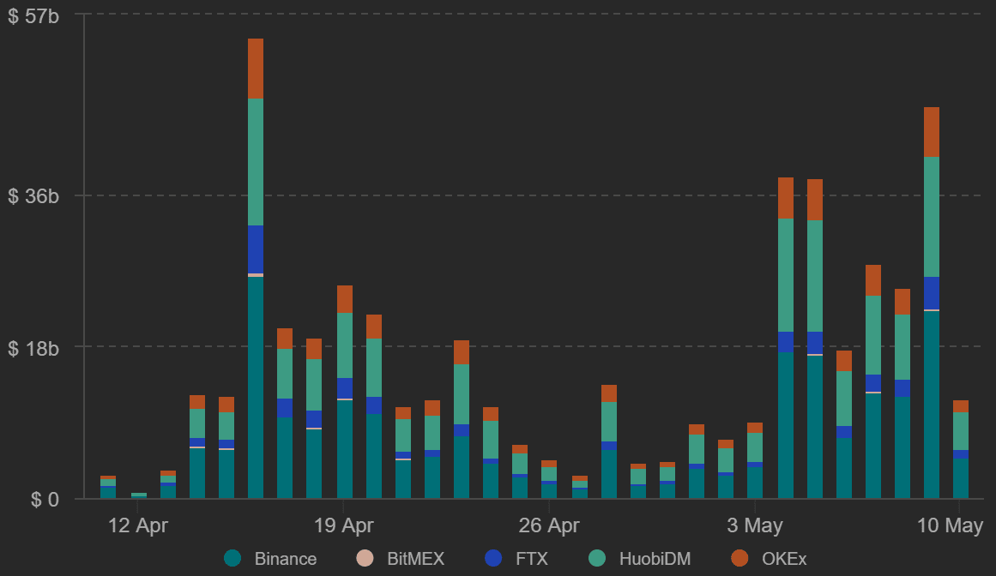Image resolution: width=996 pixels, height=576 pixels.
Task: Click the OKEx legend orange dot
Action: (740, 558)
